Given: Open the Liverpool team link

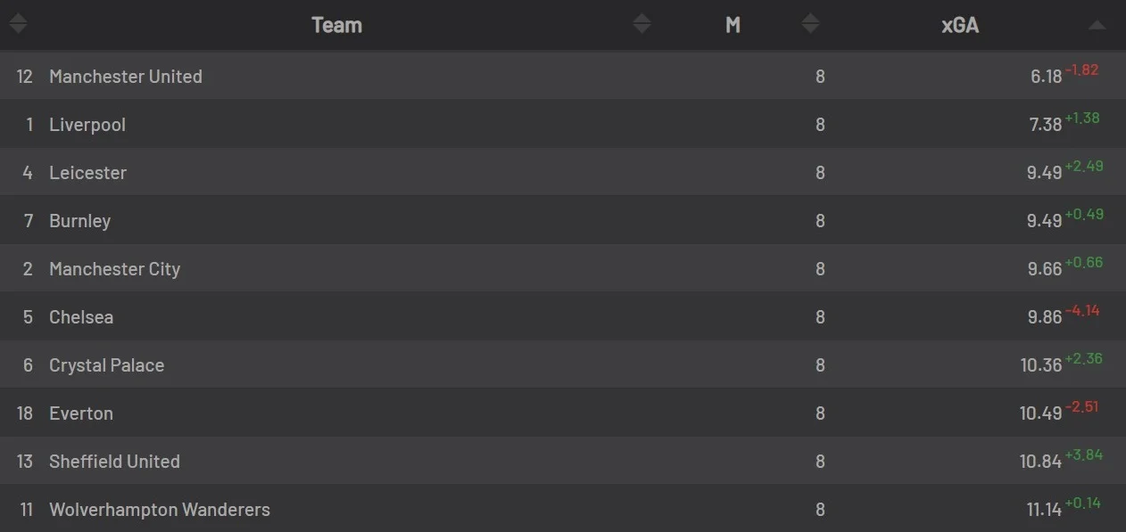Looking at the screenshot, I should pos(87,125).
